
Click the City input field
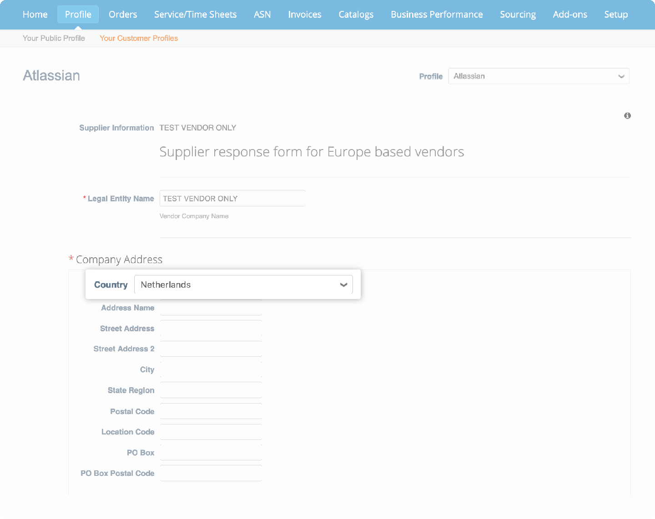pos(211,369)
